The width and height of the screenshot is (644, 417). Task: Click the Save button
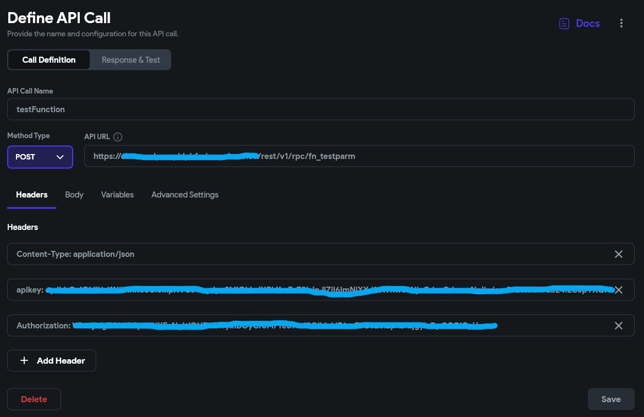point(611,399)
